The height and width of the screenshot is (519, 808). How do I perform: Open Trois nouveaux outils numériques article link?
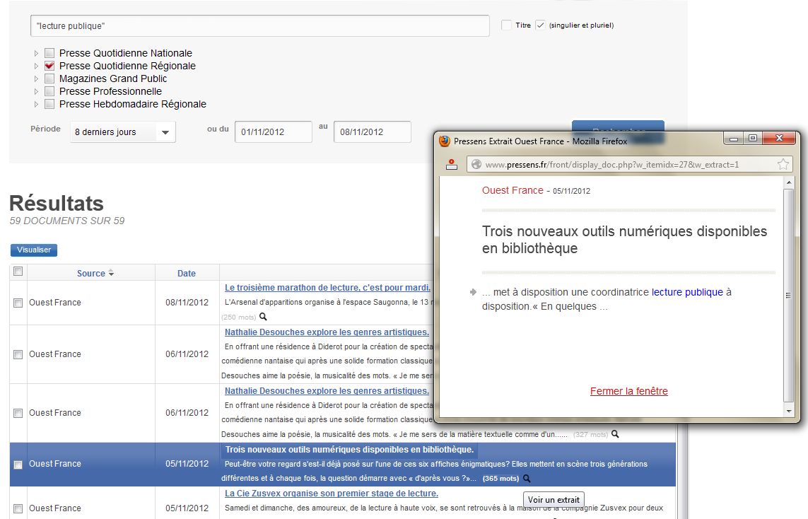(x=349, y=450)
